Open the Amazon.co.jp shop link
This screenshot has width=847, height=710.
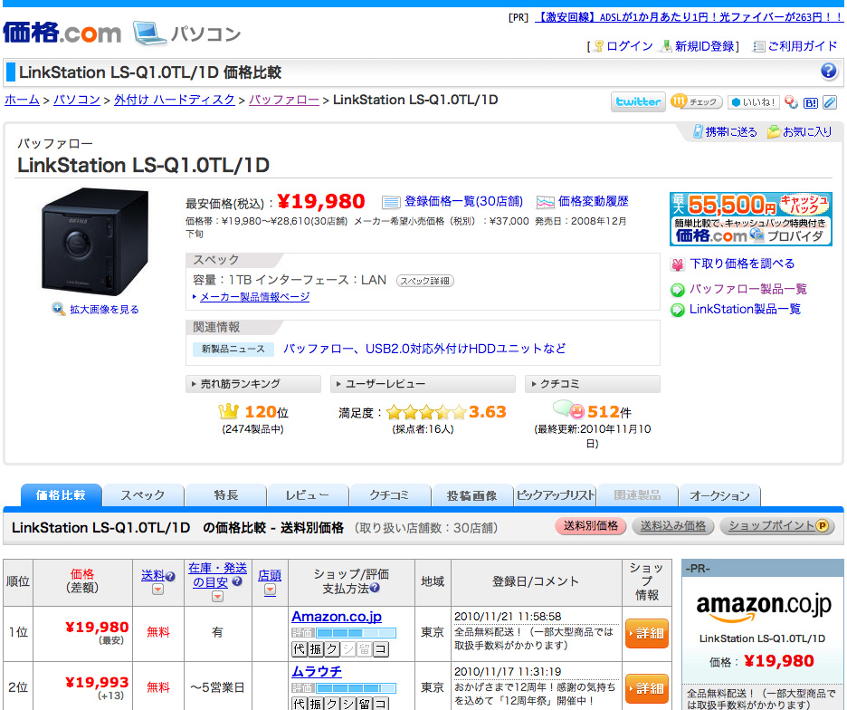pos(337,617)
